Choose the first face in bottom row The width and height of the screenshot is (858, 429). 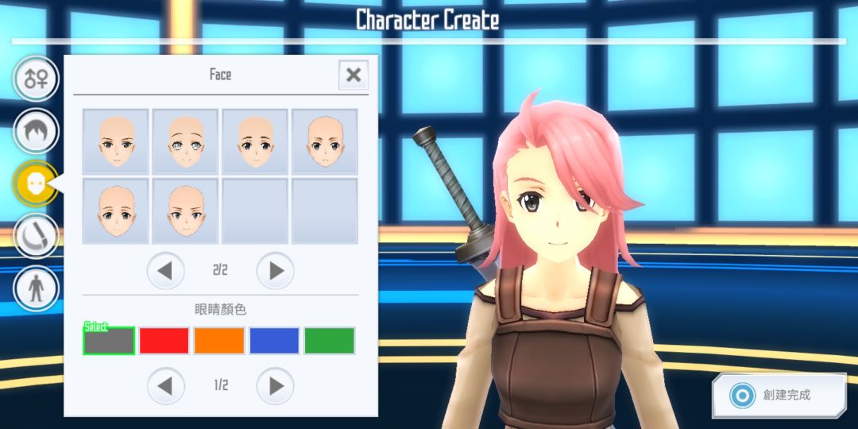[115, 211]
